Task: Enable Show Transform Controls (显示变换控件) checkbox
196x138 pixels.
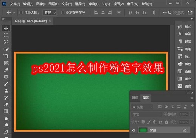Action: pyautogui.click(x=62, y=12)
